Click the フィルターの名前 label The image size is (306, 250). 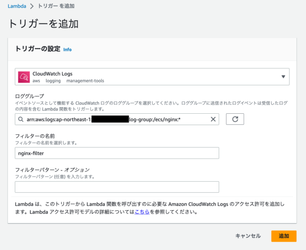coord(35,136)
